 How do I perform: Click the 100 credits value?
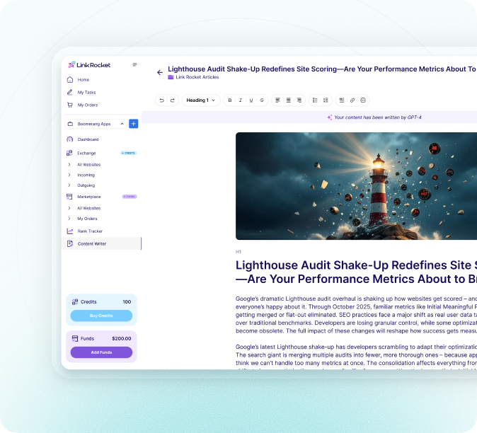[127, 302]
